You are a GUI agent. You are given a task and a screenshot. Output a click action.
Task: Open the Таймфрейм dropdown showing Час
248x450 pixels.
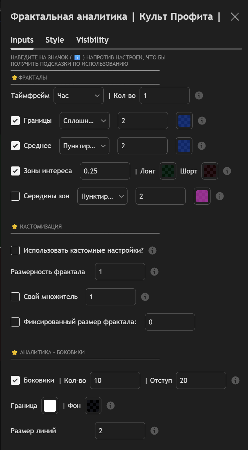(x=79, y=96)
